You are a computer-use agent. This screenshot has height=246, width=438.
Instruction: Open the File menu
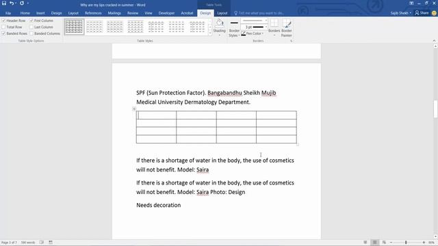pos(8,13)
